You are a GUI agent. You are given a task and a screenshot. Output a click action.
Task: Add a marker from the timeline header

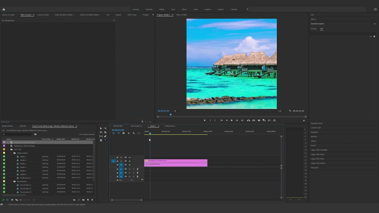coord(129,133)
